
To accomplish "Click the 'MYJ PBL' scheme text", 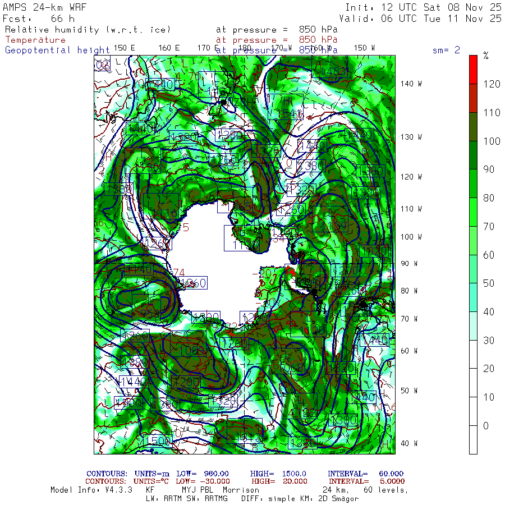I will click(198, 490).
